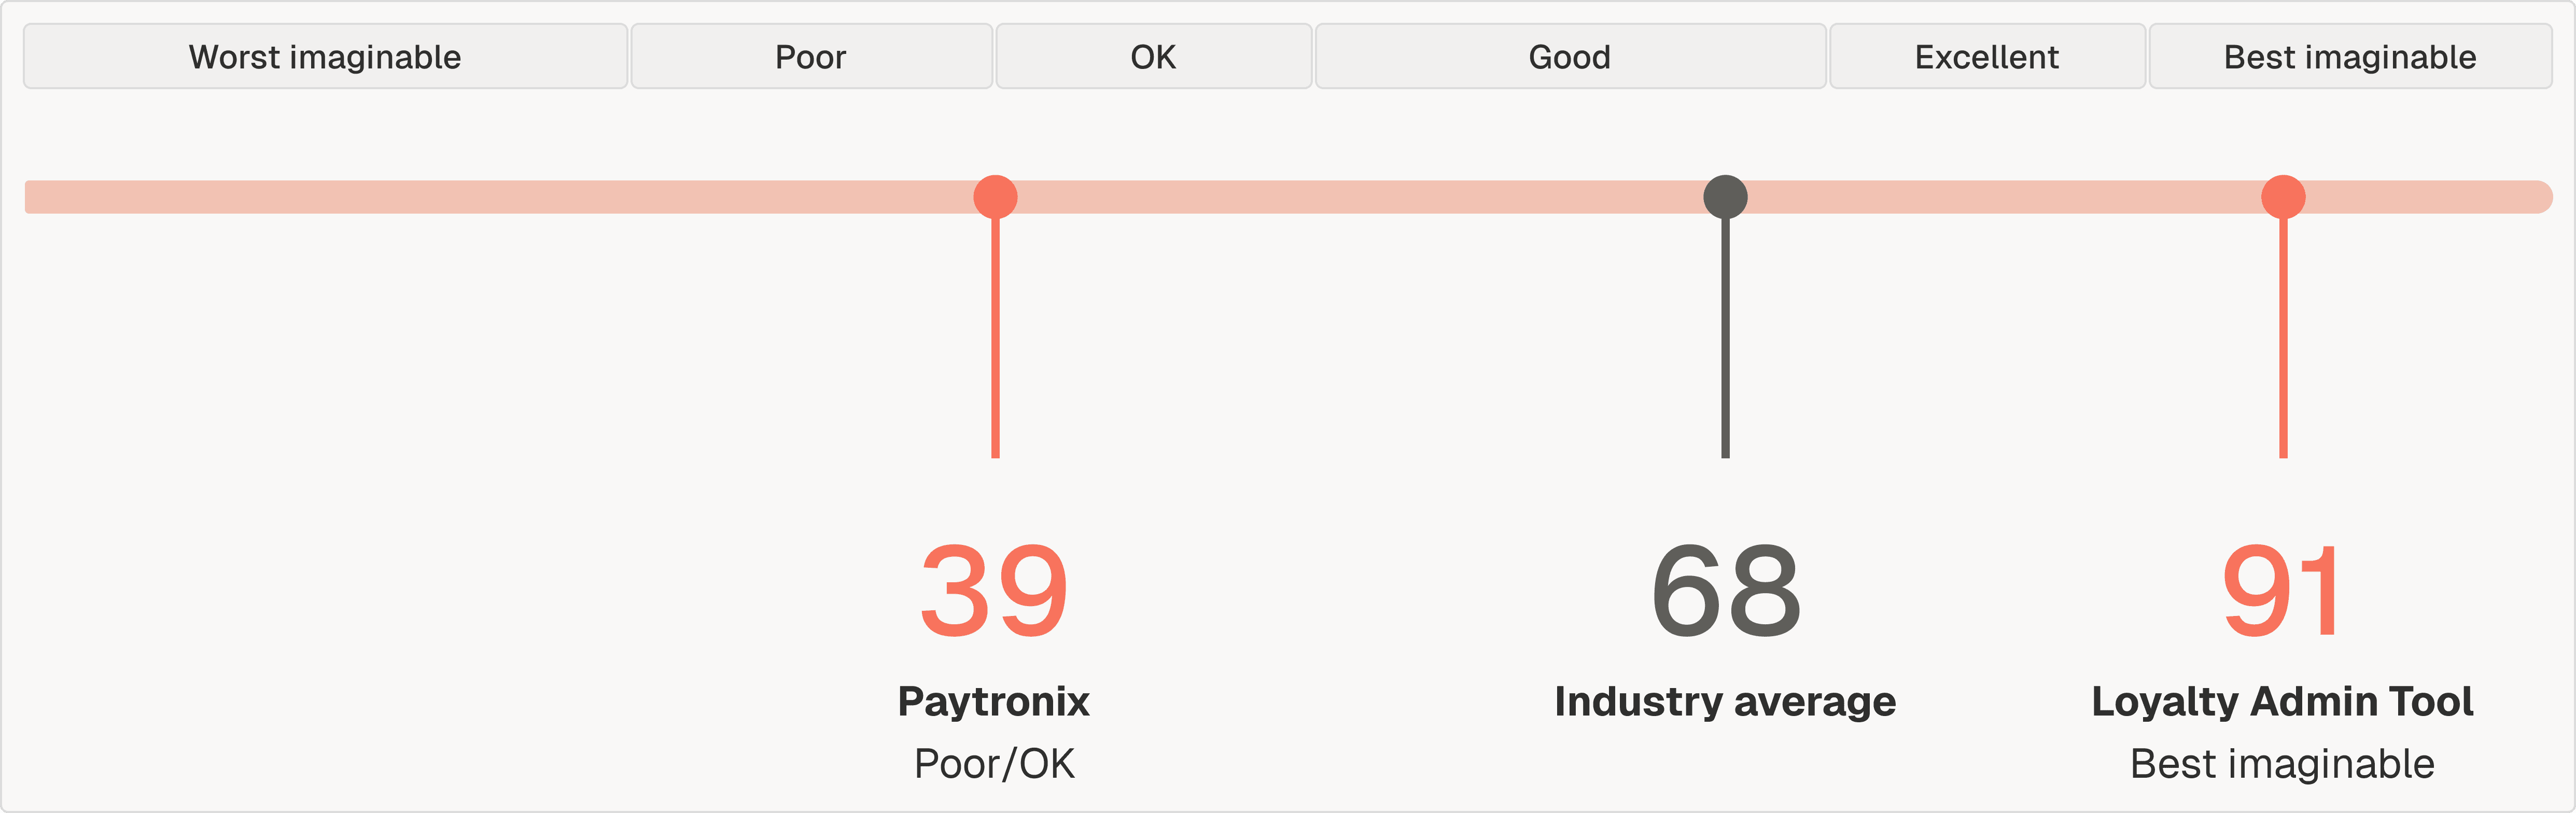The height and width of the screenshot is (813, 2576).
Task: Select the Worst imaginable rating segment
Action: point(325,57)
